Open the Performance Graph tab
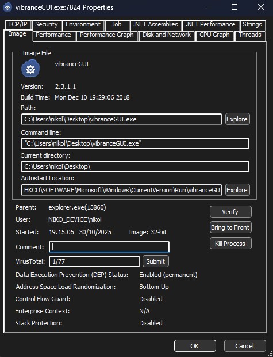The width and height of the screenshot is (273, 357). 107,35
